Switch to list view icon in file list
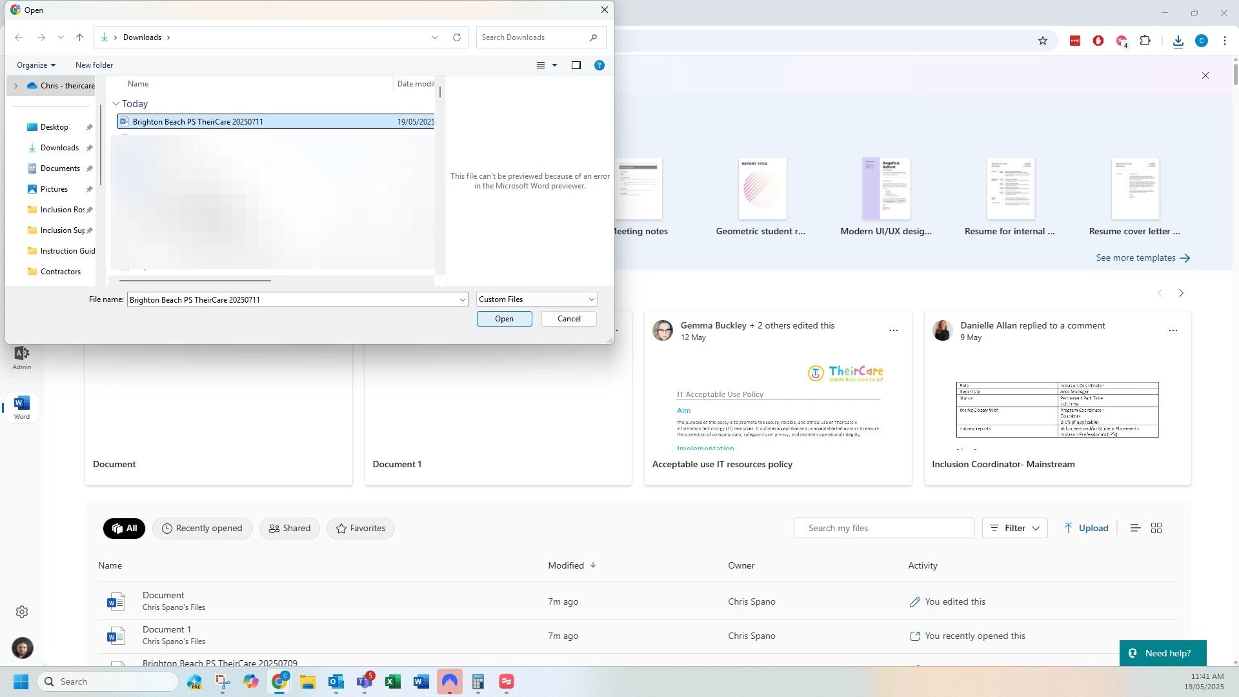1239x697 pixels. pyautogui.click(x=1135, y=528)
